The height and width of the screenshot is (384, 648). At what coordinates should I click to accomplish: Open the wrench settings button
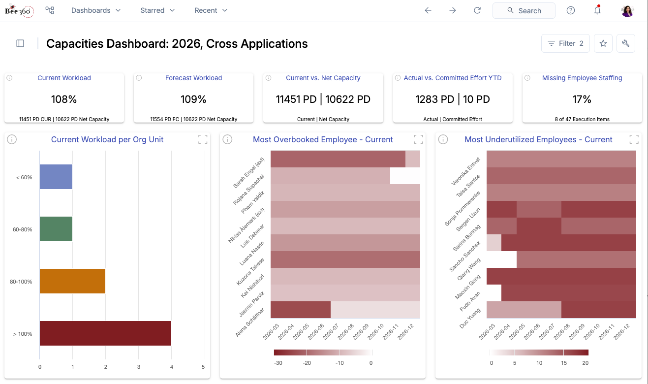coord(626,43)
